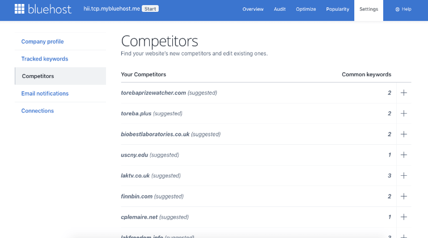428x238 pixels.
Task: Click the bluehost grid logo icon
Action: (19, 9)
